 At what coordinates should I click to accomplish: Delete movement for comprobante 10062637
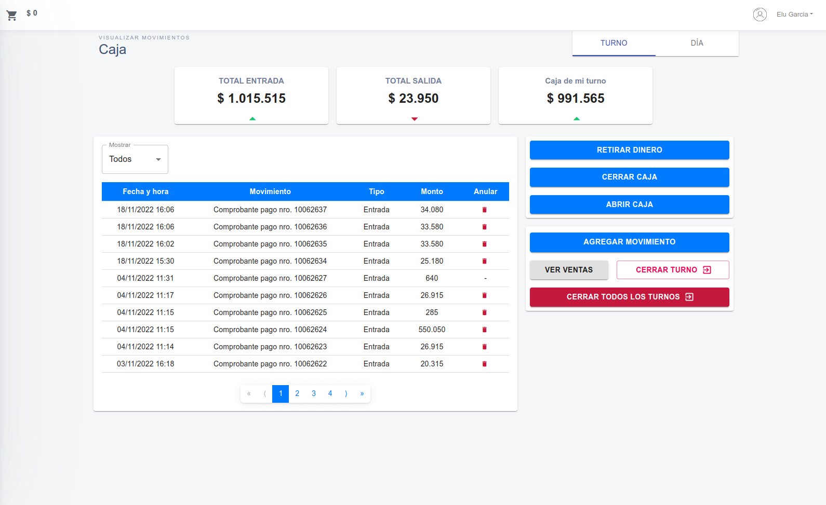(484, 210)
